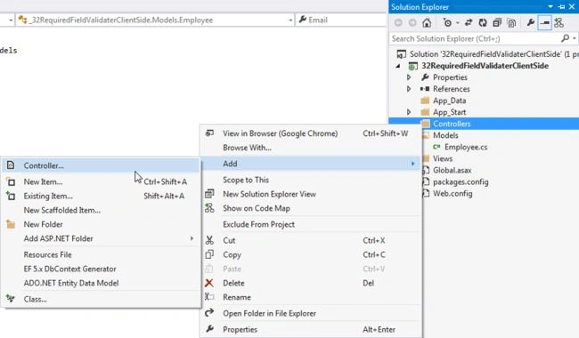Choose Resources File
This screenshot has width=579, height=338.
[101, 254]
